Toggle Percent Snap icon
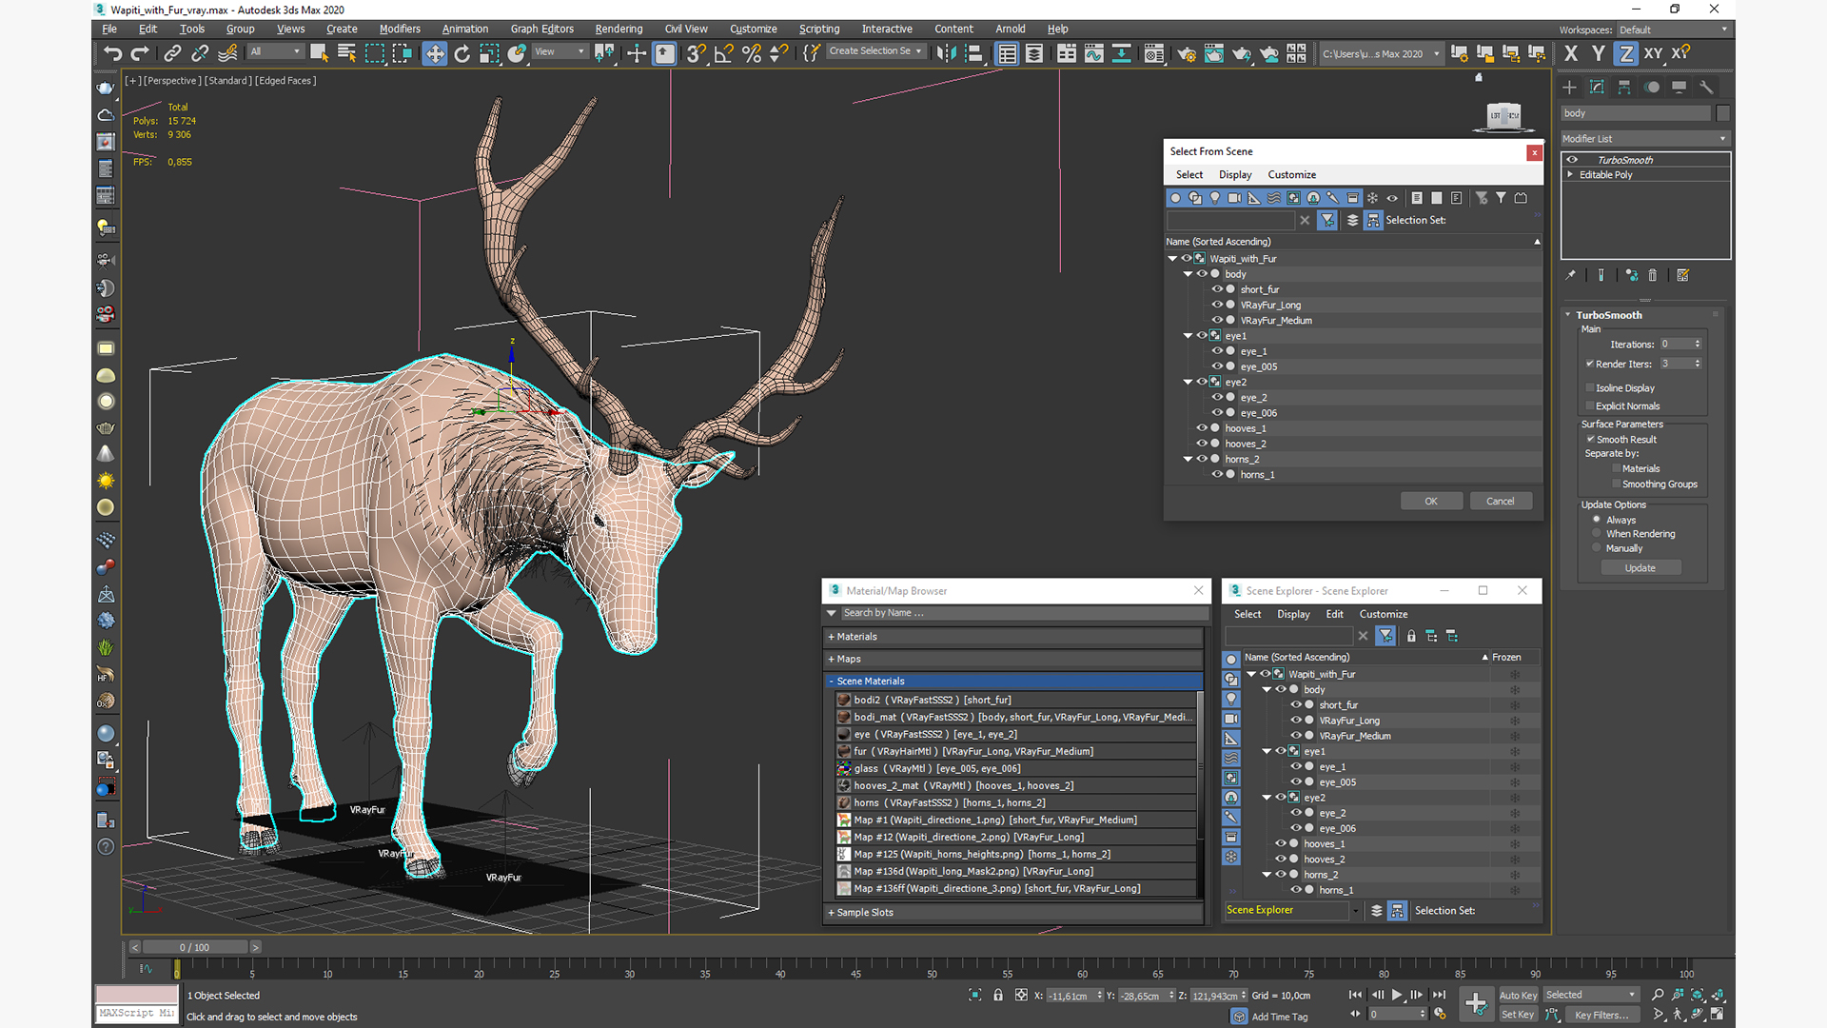 coord(752,54)
